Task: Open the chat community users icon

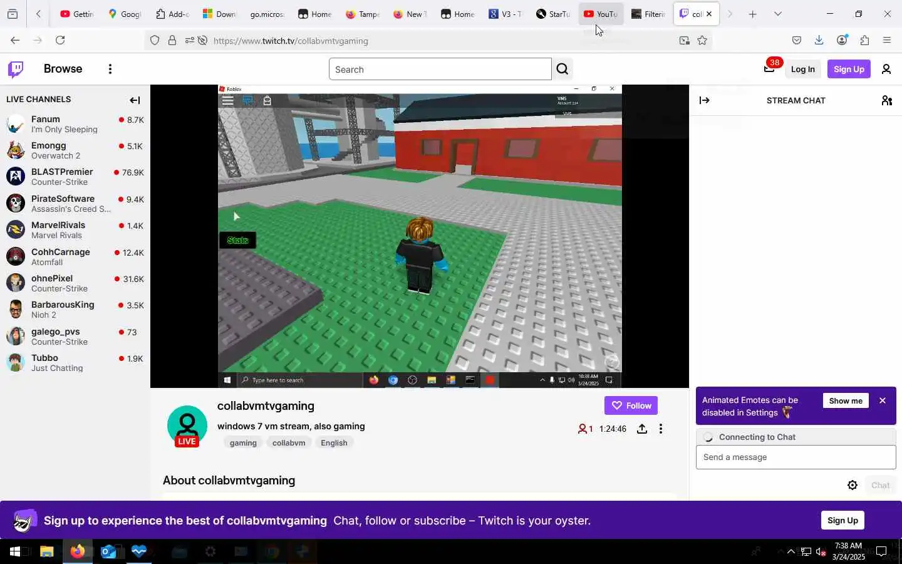Action: coord(887,100)
